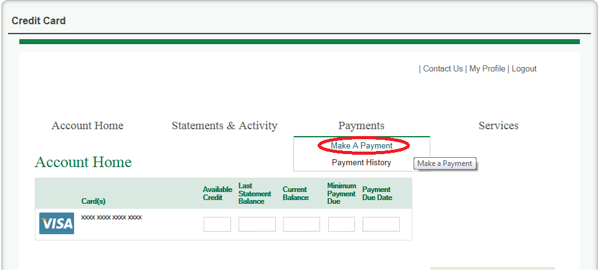Click the green Account Home page heading
Screen dimensions: 606x274
83,162
